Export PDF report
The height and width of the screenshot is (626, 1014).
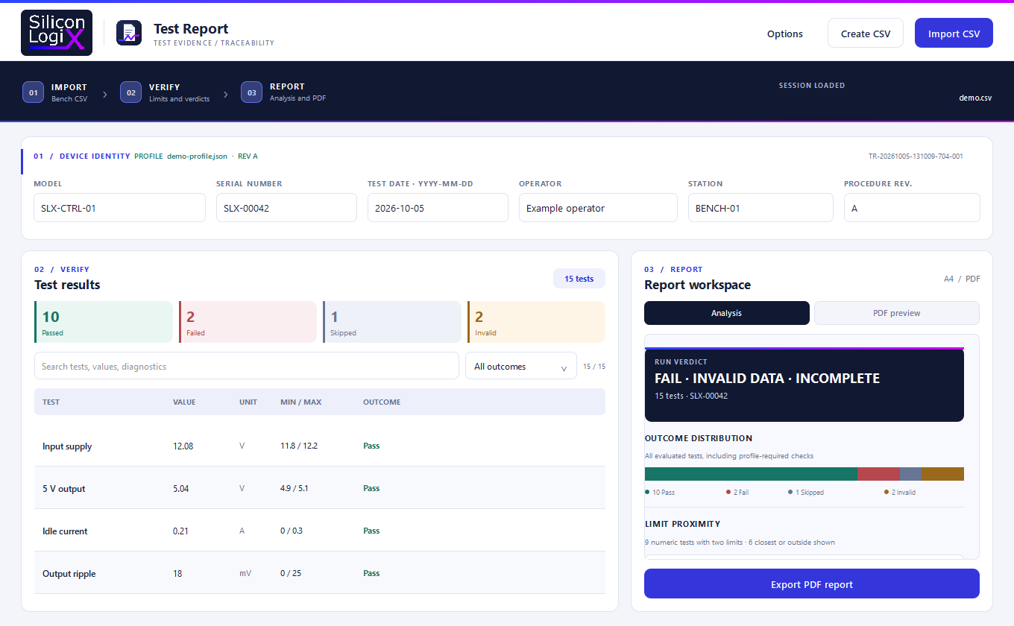[812, 584]
